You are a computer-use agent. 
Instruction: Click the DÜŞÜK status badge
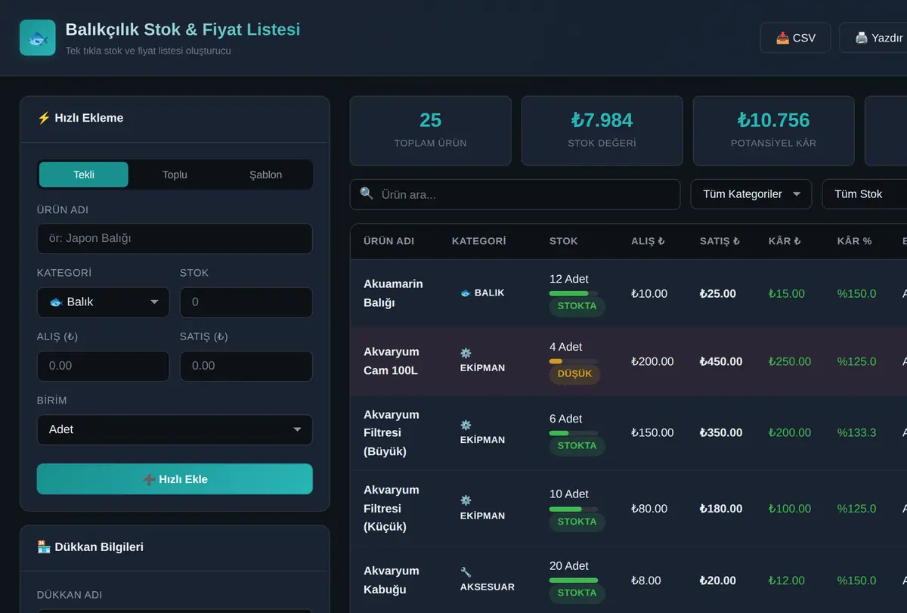coord(574,374)
